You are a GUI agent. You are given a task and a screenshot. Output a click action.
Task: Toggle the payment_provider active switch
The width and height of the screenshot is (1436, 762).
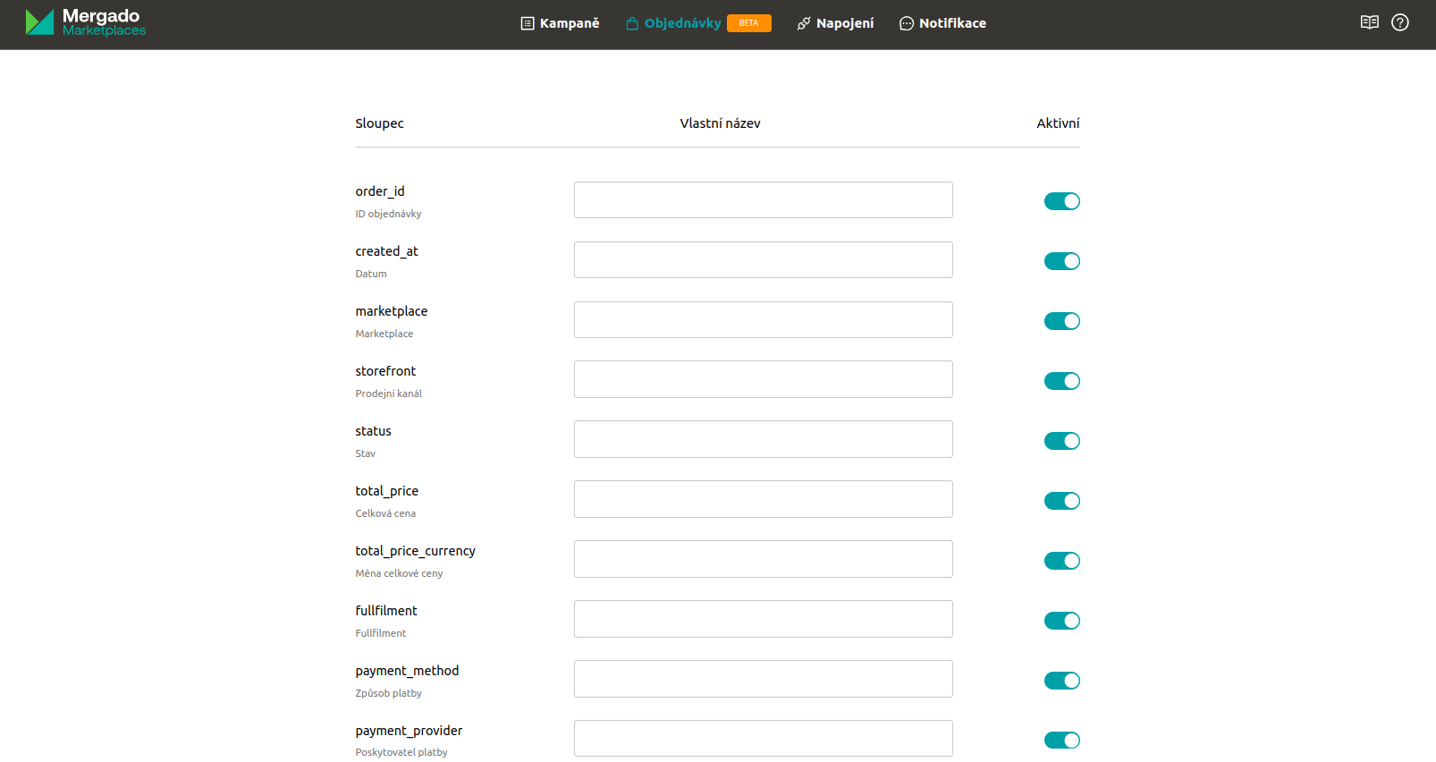1061,740
